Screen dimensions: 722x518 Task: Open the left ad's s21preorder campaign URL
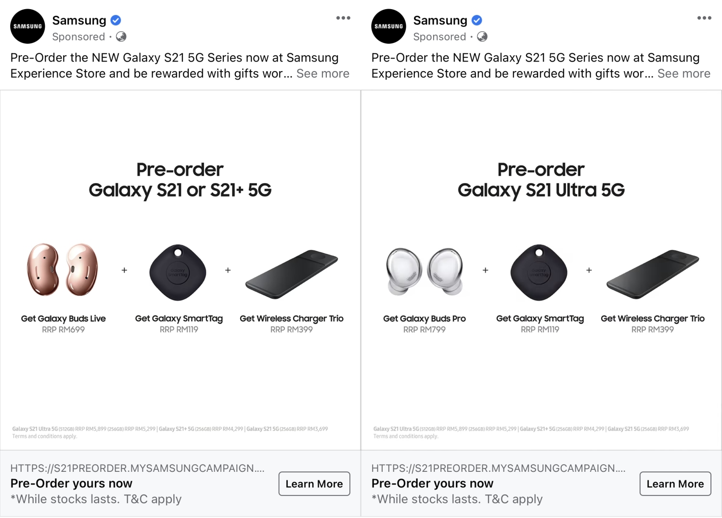pyautogui.click(x=137, y=468)
